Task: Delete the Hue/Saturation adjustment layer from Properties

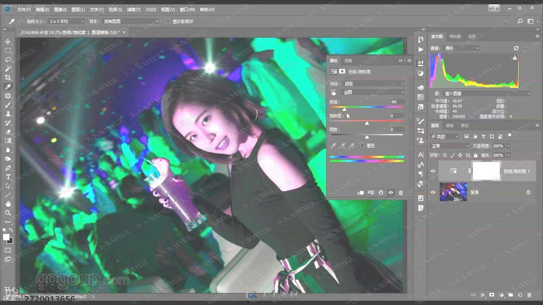Action: click(401, 193)
